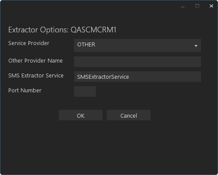Open the combo box showing OTHER

click(137, 45)
